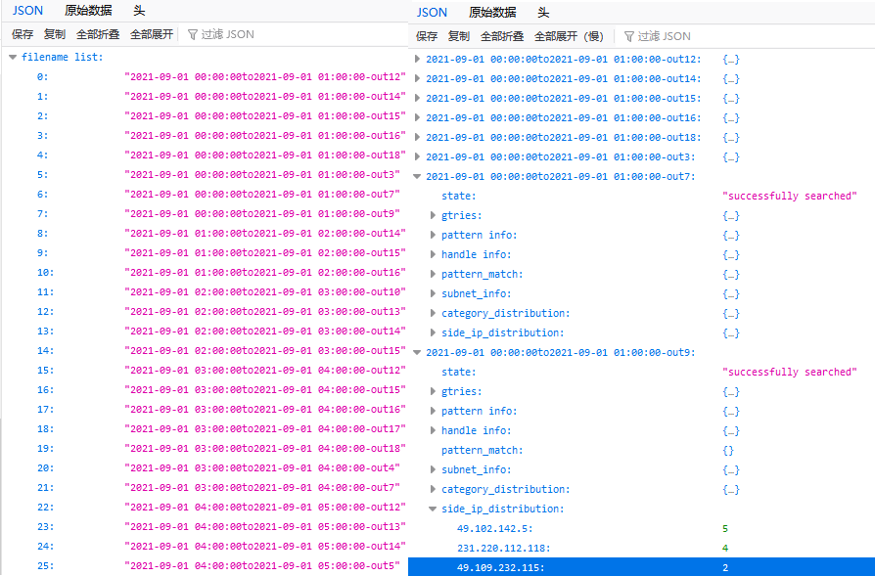Expand the 01:00:00-out3 entry

[x=418, y=156]
